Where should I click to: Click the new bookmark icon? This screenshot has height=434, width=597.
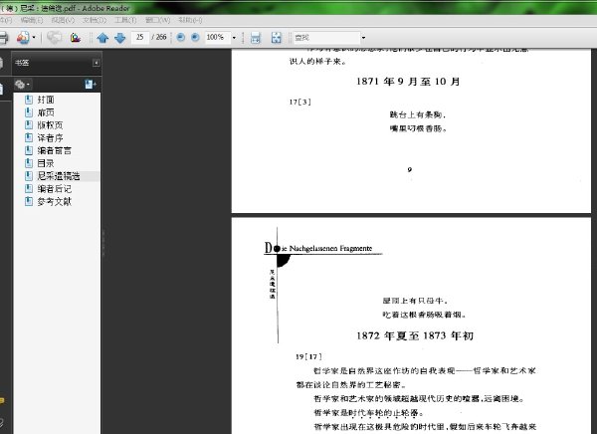tap(91, 85)
